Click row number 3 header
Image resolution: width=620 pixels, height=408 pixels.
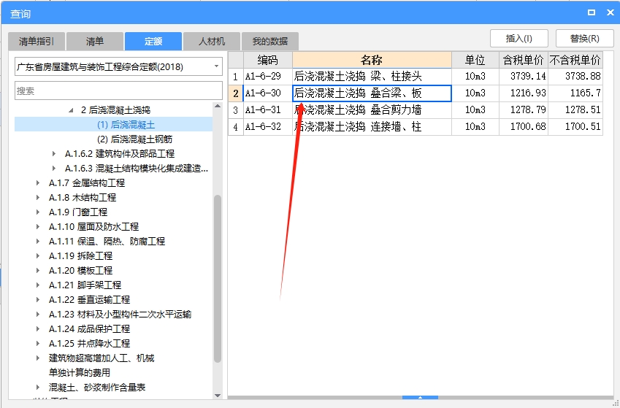(x=236, y=110)
